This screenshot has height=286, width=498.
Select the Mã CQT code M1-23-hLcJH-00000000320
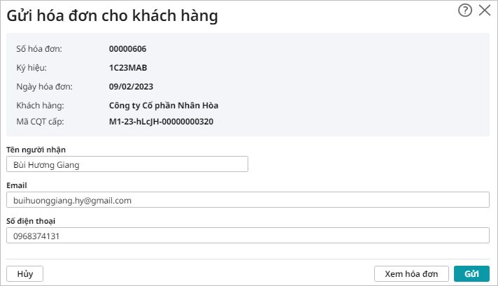[161, 121]
